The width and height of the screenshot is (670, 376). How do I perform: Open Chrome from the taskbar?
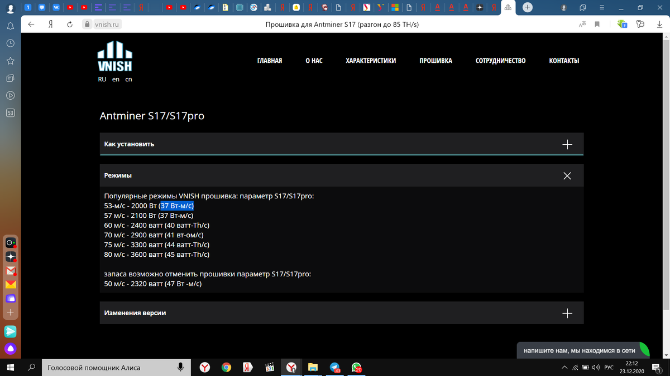click(x=226, y=367)
